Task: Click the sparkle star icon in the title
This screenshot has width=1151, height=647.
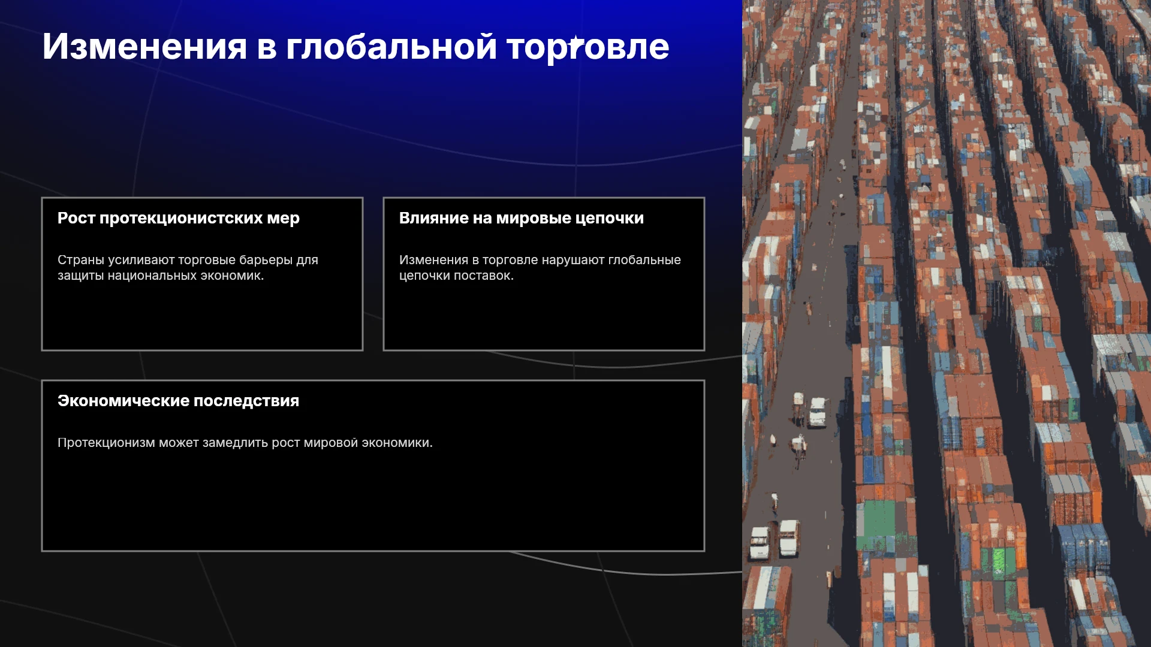Action: pyautogui.click(x=576, y=43)
